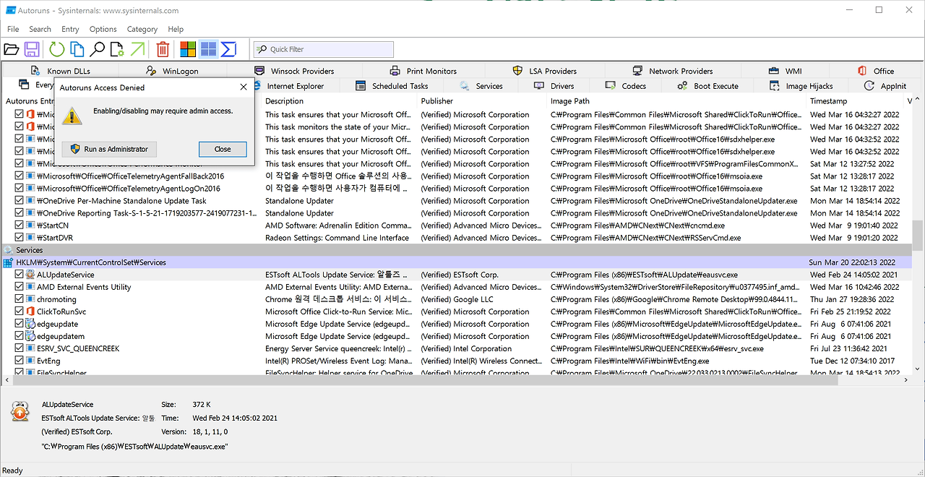Uncheck the ALUpdateService entry

pyautogui.click(x=19, y=274)
